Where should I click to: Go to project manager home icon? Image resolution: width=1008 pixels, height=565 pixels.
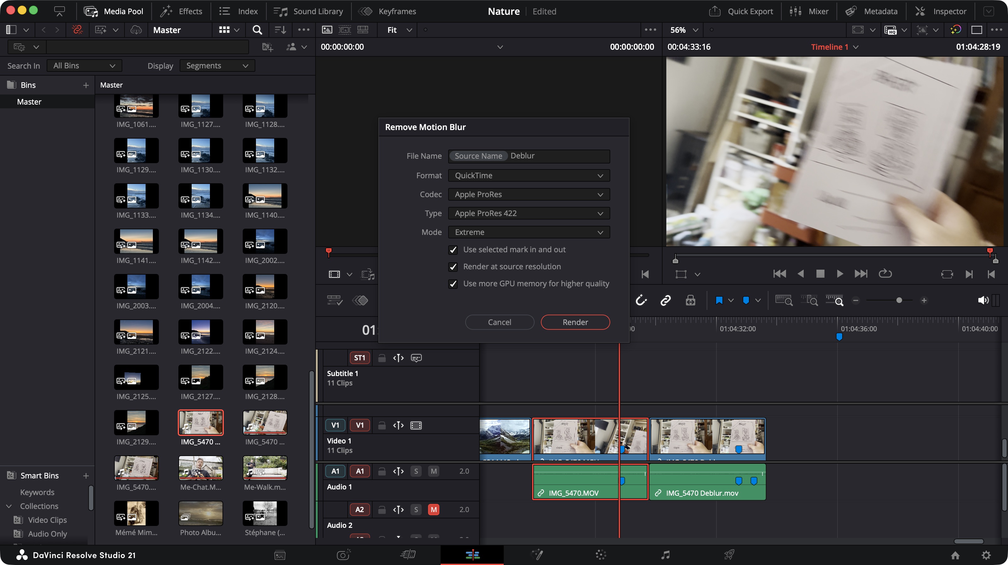pyautogui.click(x=955, y=555)
